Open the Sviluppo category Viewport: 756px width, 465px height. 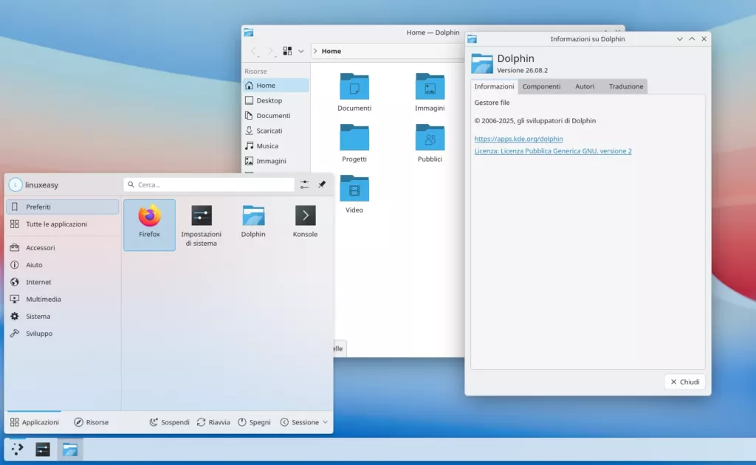(62, 334)
